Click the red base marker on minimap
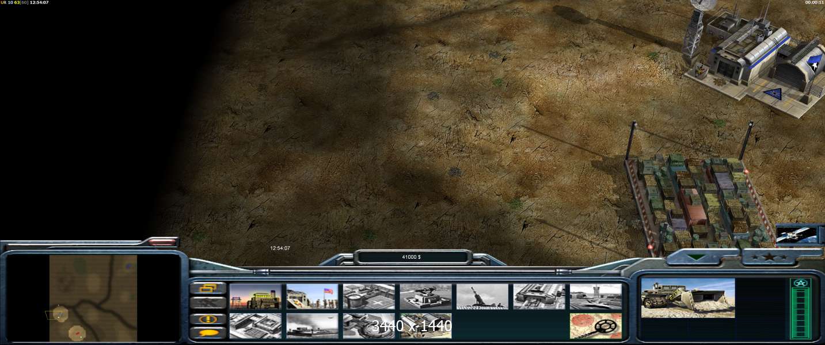This screenshot has width=825, height=345. [77, 333]
